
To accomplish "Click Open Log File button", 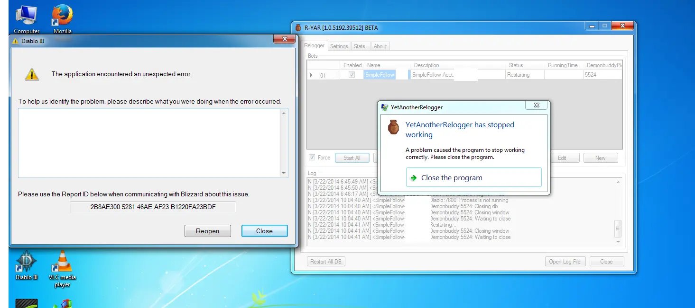I will pyautogui.click(x=565, y=262).
